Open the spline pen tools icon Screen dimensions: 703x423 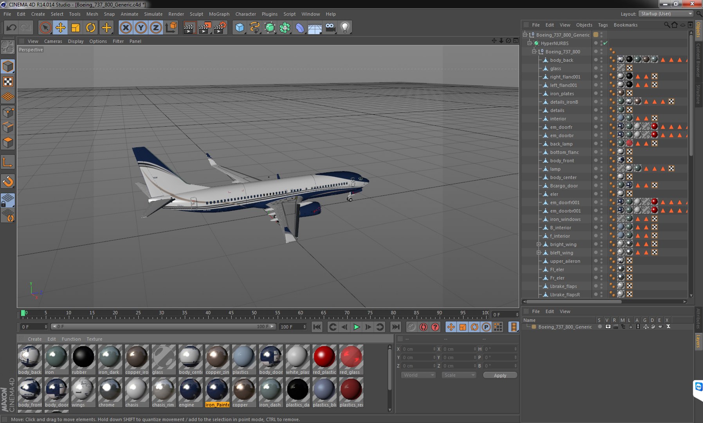[x=255, y=27]
